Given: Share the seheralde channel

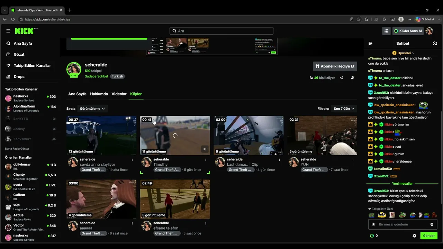Looking at the screenshot, I should click(x=342, y=78).
